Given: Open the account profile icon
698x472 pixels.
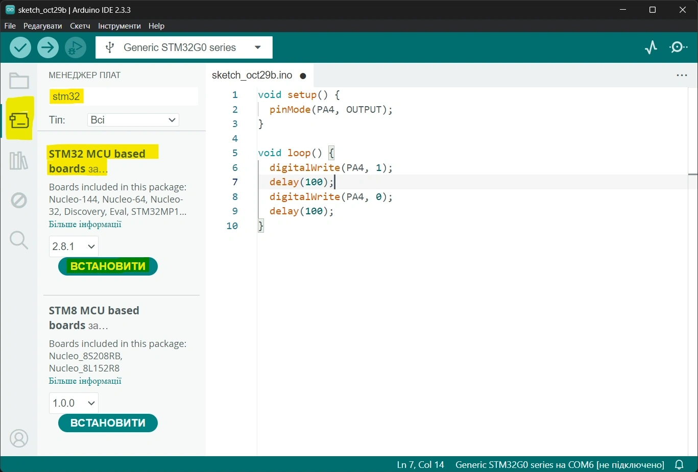Looking at the screenshot, I should click(19, 438).
